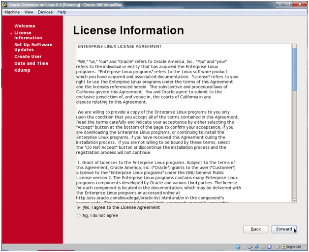The height and width of the screenshot is (252, 309).
Task: Open the Help menu
Action: click(62, 12)
